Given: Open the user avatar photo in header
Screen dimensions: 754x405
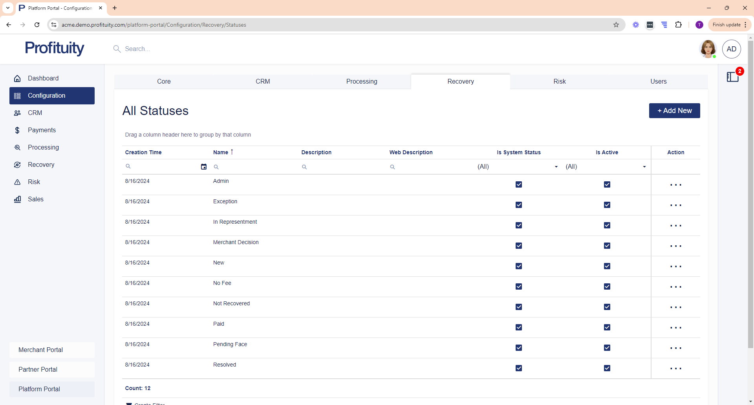Looking at the screenshot, I should pyautogui.click(x=708, y=49).
